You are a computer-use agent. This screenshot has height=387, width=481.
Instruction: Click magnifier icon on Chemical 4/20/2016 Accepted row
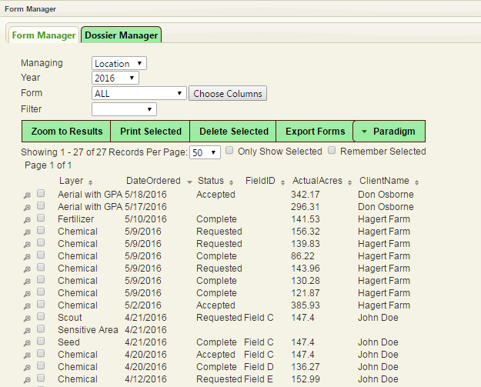coord(27,355)
